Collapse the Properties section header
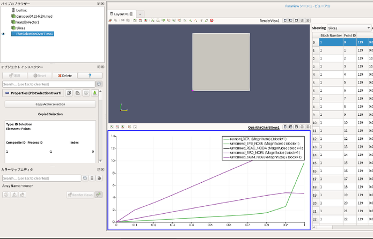 point(33,93)
